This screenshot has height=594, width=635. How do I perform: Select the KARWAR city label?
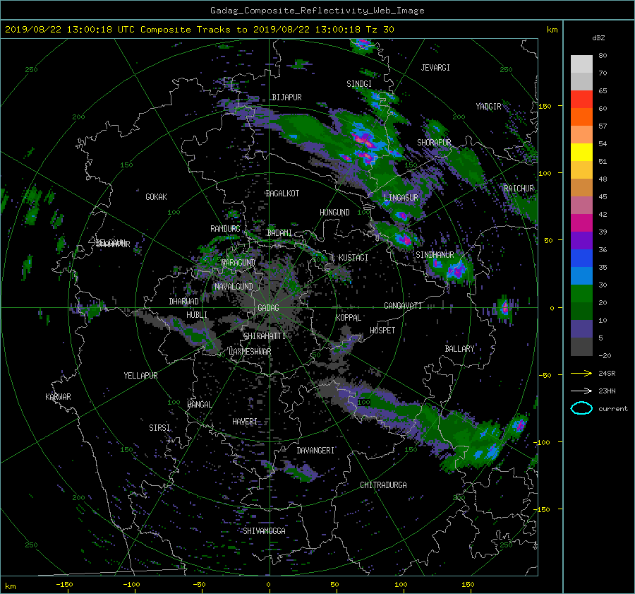point(58,397)
